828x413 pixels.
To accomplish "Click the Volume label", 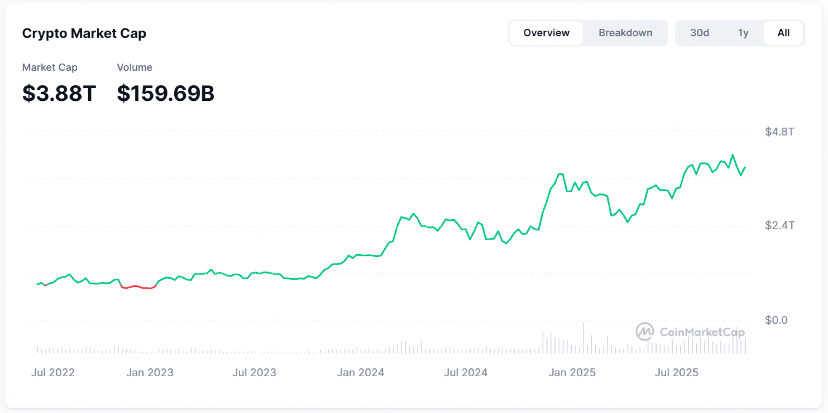I will click(x=135, y=67).
